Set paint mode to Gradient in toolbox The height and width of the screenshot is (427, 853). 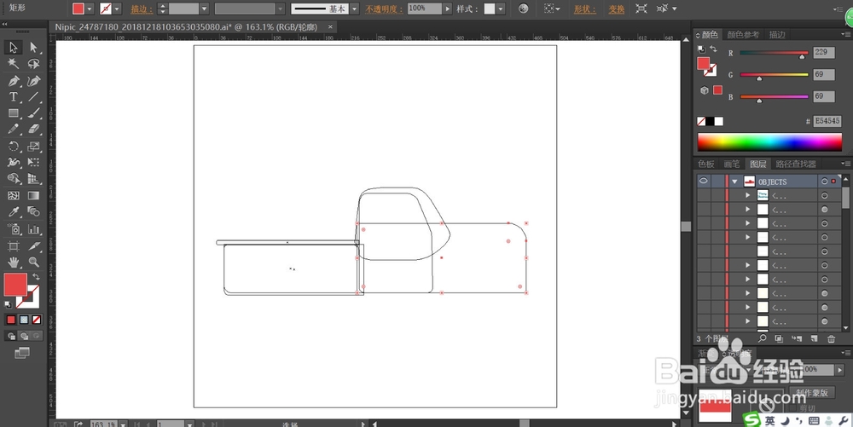(x=24, y=320)
